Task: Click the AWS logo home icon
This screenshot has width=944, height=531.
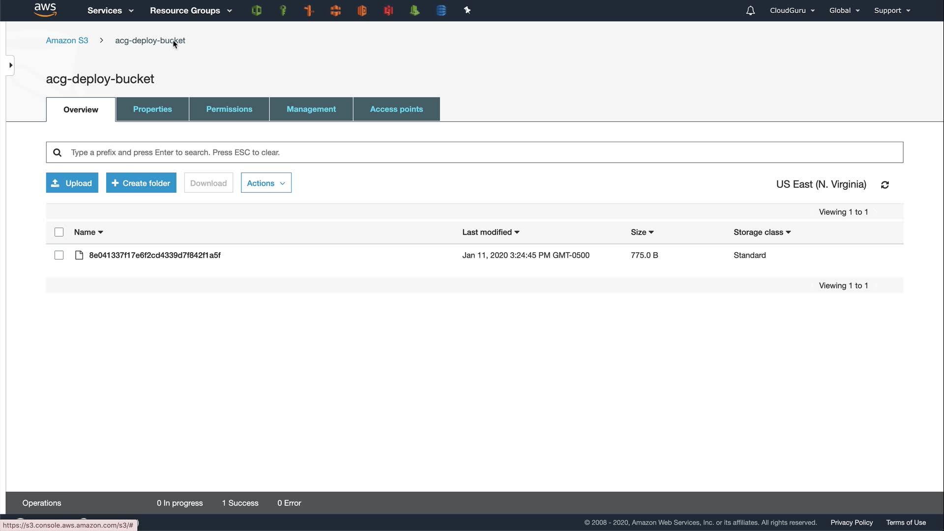Action: (x=45, y=10)
